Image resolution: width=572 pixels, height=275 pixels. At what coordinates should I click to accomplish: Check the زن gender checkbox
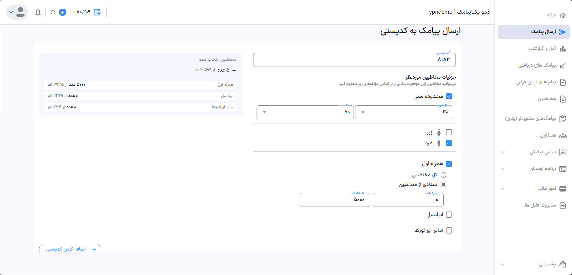pos(449,133)
